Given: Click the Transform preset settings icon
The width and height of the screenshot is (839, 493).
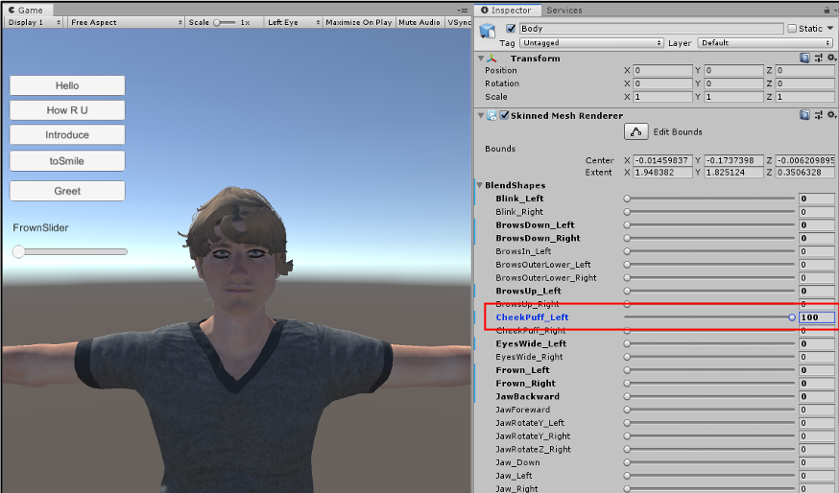Looking at the screenshot, I should tap(818, 59).
